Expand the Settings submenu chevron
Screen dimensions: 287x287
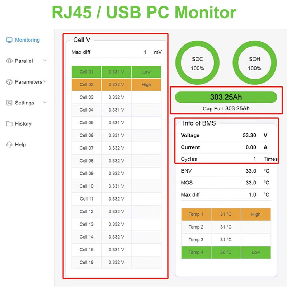(x=44, y=102)
